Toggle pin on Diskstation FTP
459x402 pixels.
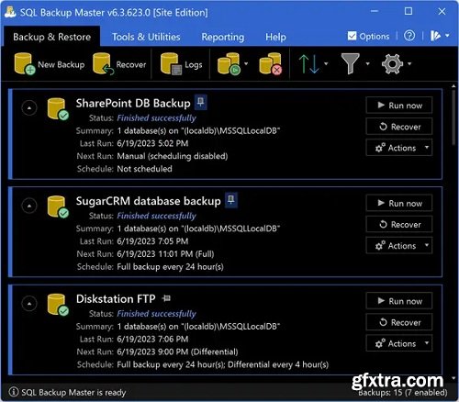(166, 298)
